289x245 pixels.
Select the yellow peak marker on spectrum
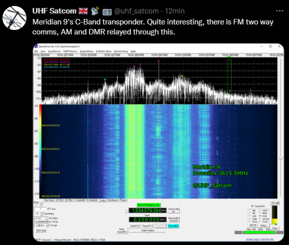[x=182, y=76]
